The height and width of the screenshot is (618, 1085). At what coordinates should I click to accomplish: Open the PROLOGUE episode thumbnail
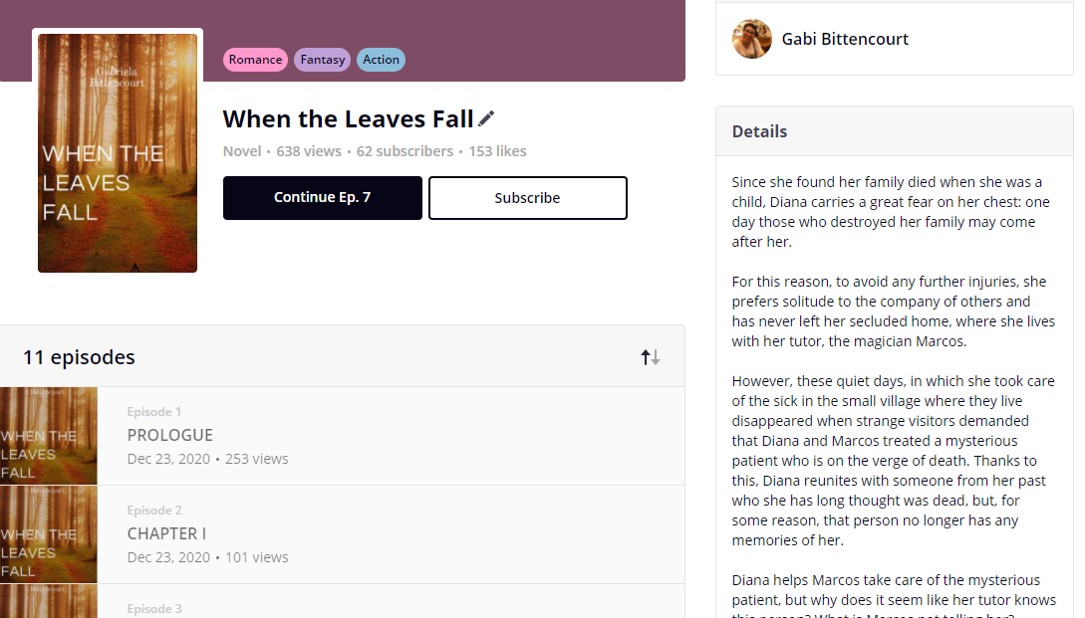(49, 435)
